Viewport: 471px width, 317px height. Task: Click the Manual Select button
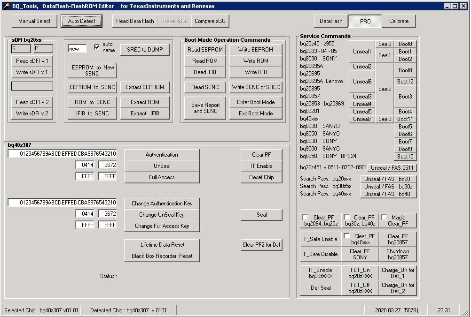(34, 21)
